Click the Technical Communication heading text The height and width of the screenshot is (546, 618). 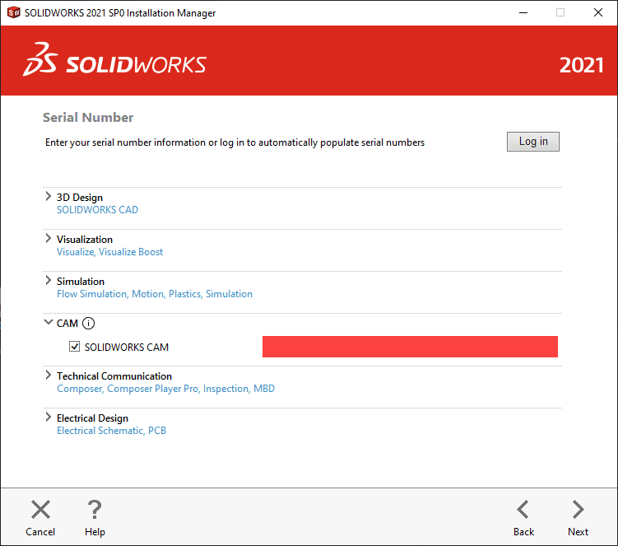(x=114, y=376)
